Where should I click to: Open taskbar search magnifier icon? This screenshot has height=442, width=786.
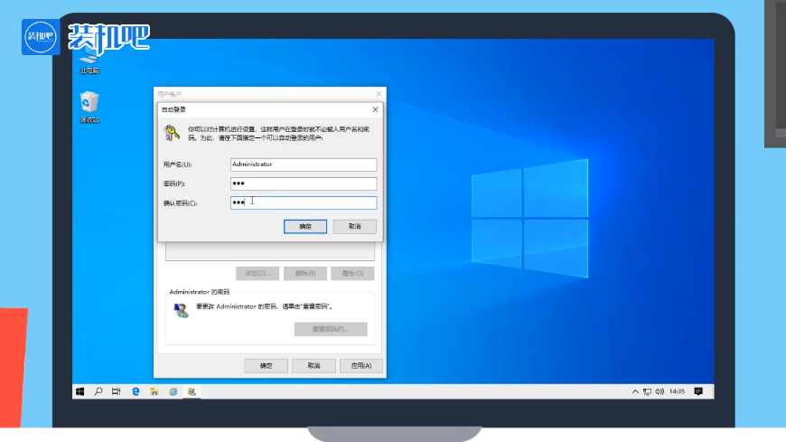pyautogui.click(x=98, y=391)
